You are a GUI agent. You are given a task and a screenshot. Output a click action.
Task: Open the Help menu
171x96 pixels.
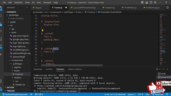pos(56,2)
